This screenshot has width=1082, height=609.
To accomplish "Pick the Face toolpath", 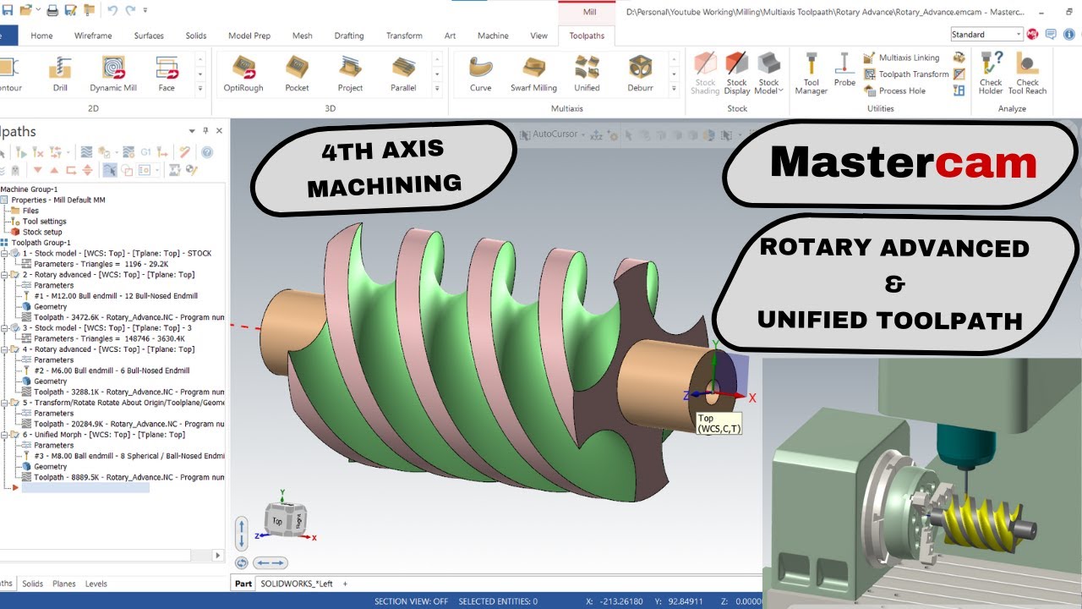I will point(167,72).
